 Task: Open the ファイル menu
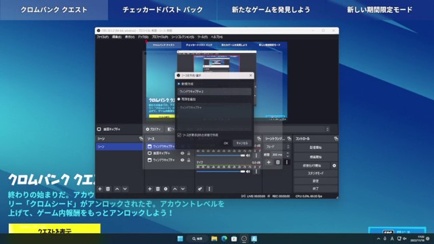102,37
